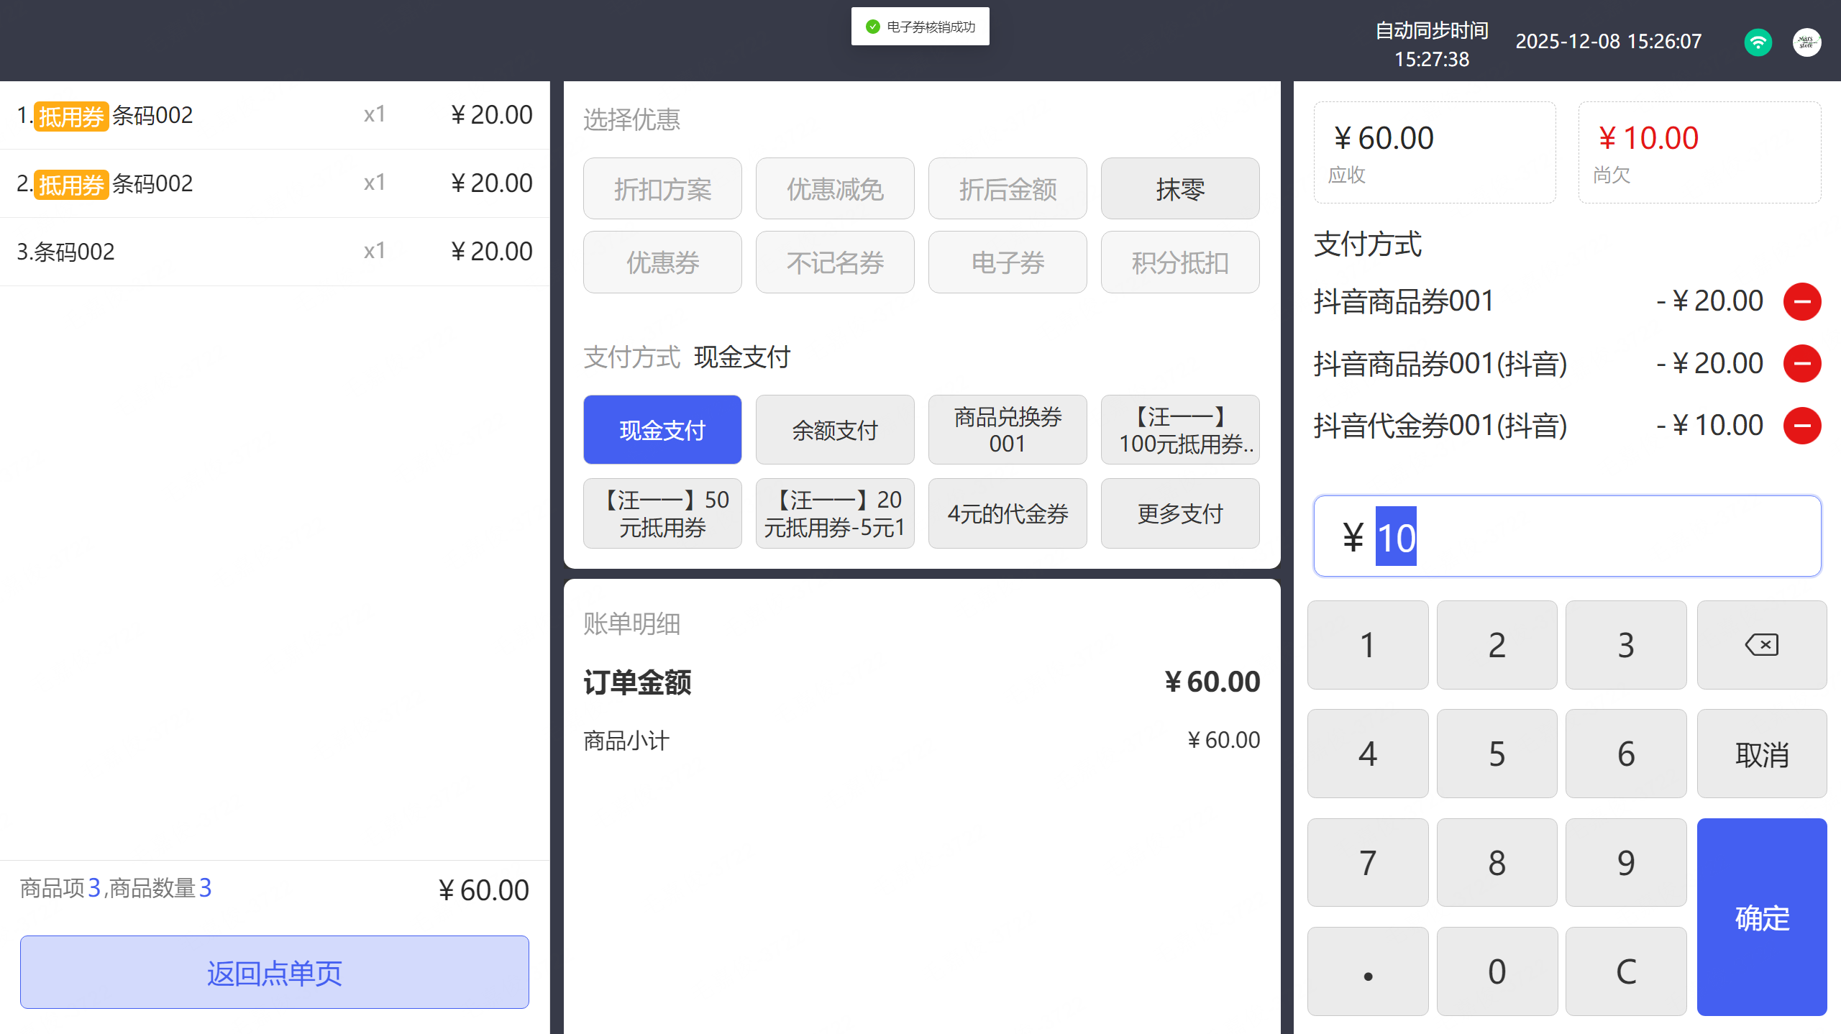Dismiss the 电子券核销成功 success notification
This screenshot has width=1841, height=1034.
pyautogui.click(x=920, y=27)
